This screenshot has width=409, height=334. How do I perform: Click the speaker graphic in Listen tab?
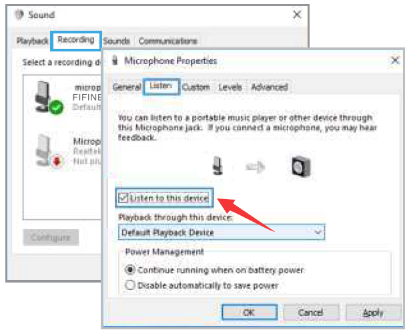301,166
